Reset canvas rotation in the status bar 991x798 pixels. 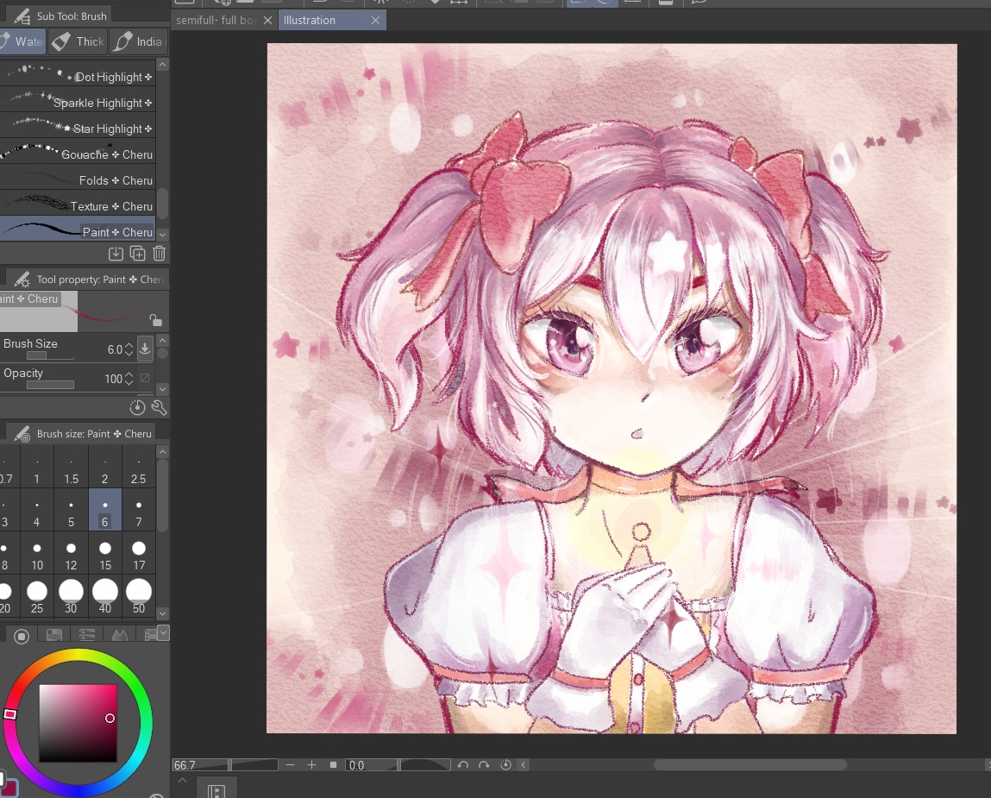pyautogui.click(x=505, y=765)
